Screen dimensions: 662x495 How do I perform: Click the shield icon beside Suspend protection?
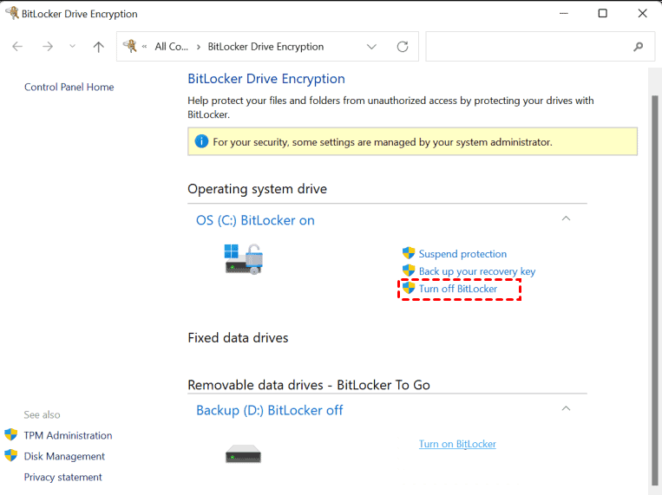(409, 253)
